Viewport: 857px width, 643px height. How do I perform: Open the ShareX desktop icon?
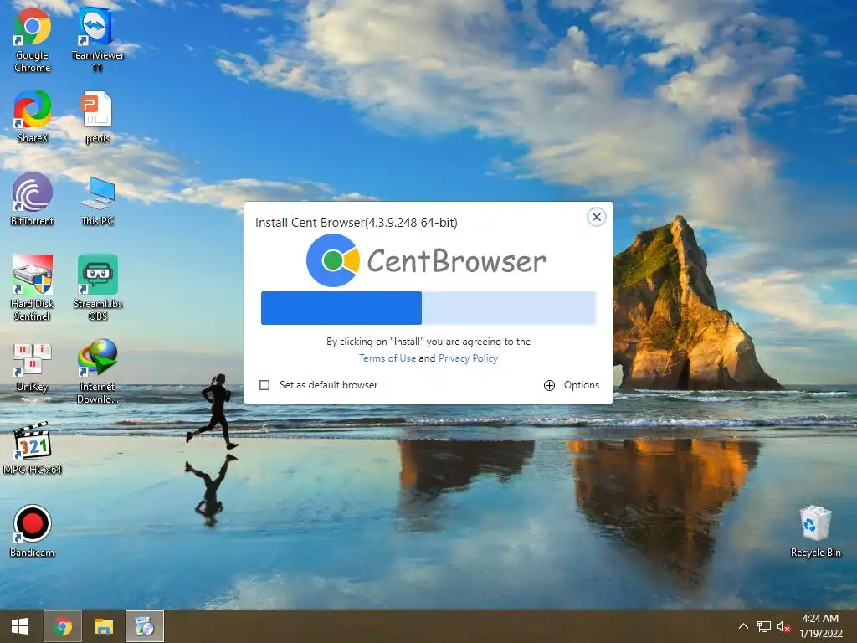point(33,116)
